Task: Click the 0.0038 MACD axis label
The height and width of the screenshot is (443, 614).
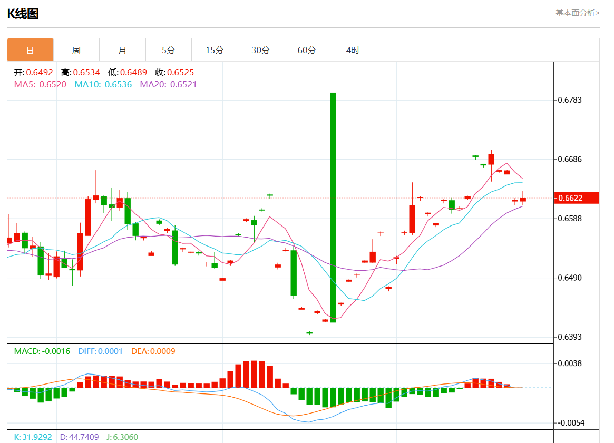Action: (x=570, y=363)
